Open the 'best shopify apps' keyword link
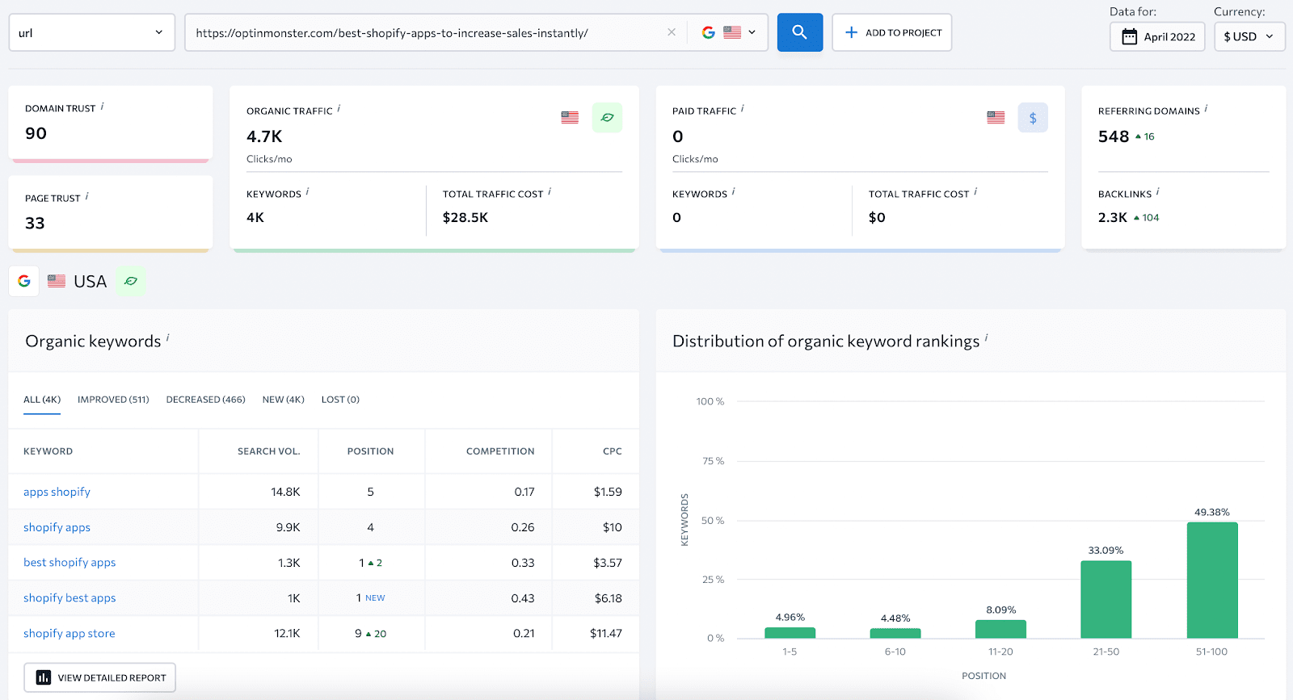This screenshot has height=700, width=1293. point(69,563)
